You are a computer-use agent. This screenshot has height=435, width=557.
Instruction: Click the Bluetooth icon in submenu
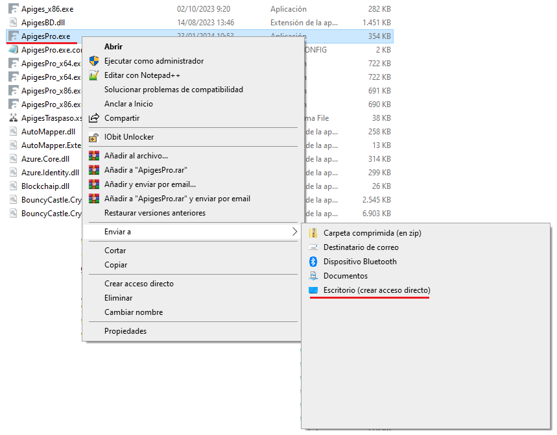(313, 262)
